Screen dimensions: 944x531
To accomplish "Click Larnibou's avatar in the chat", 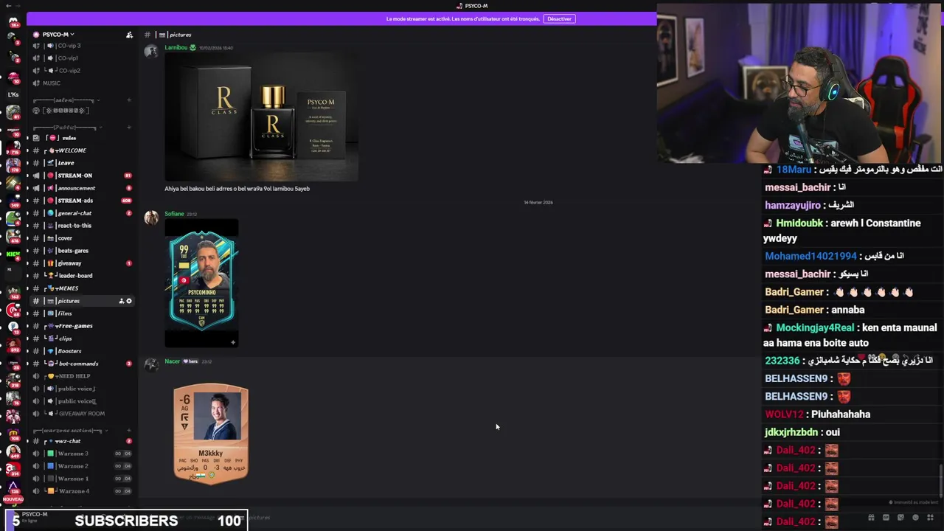I will pos(151,52).
